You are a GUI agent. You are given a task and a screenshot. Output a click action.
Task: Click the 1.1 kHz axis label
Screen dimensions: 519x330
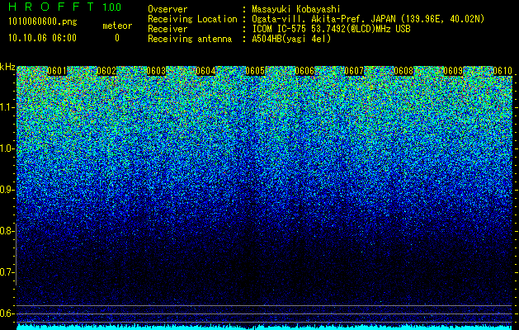pyautogui.click(x=7, y=107)
